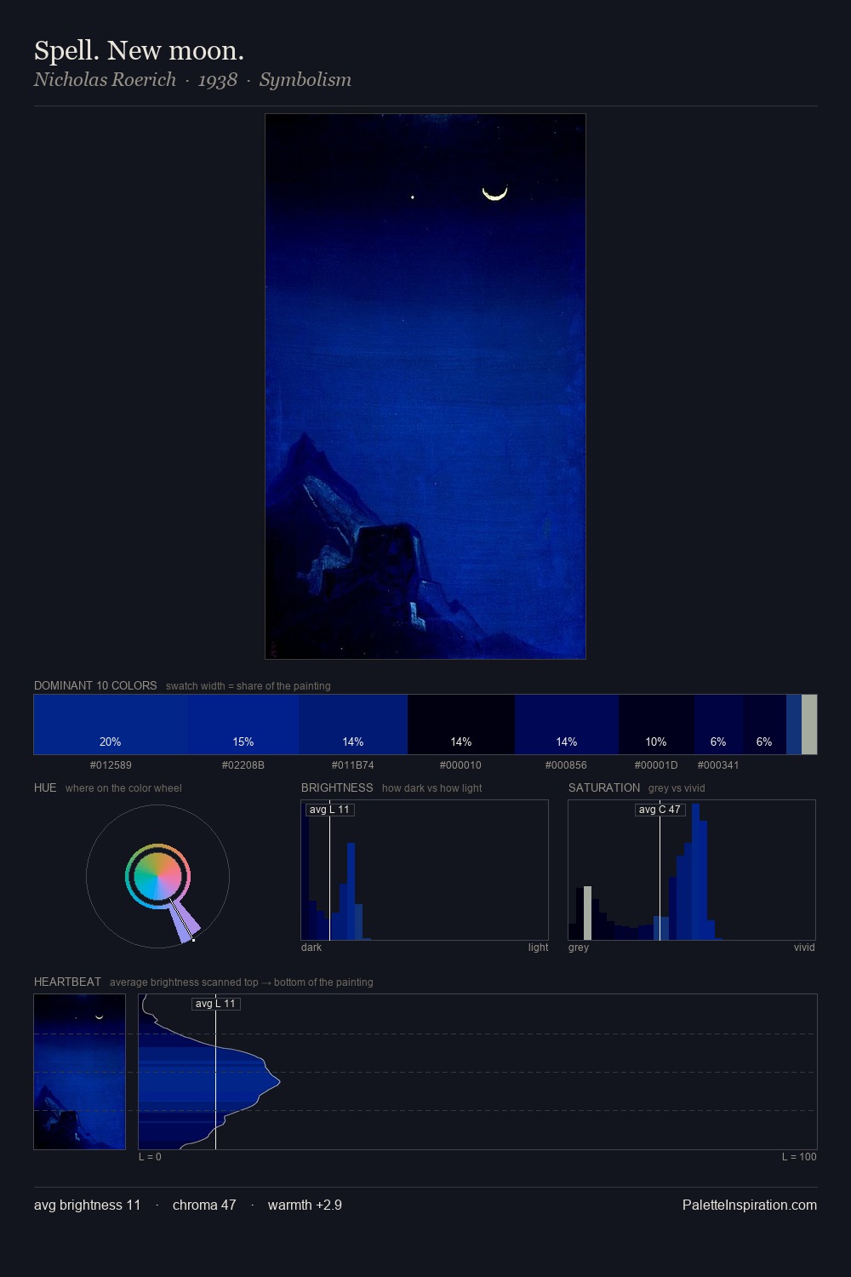851x1277 pixels.
Task: Click hex code label #012589
Action: [x=111, y=765]
